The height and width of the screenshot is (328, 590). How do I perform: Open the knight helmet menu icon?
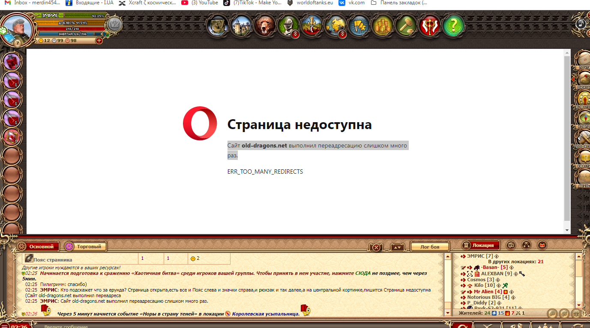click(x=288, y=26)
